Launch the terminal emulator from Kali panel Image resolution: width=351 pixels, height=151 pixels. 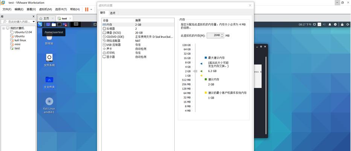pos(59,25)
